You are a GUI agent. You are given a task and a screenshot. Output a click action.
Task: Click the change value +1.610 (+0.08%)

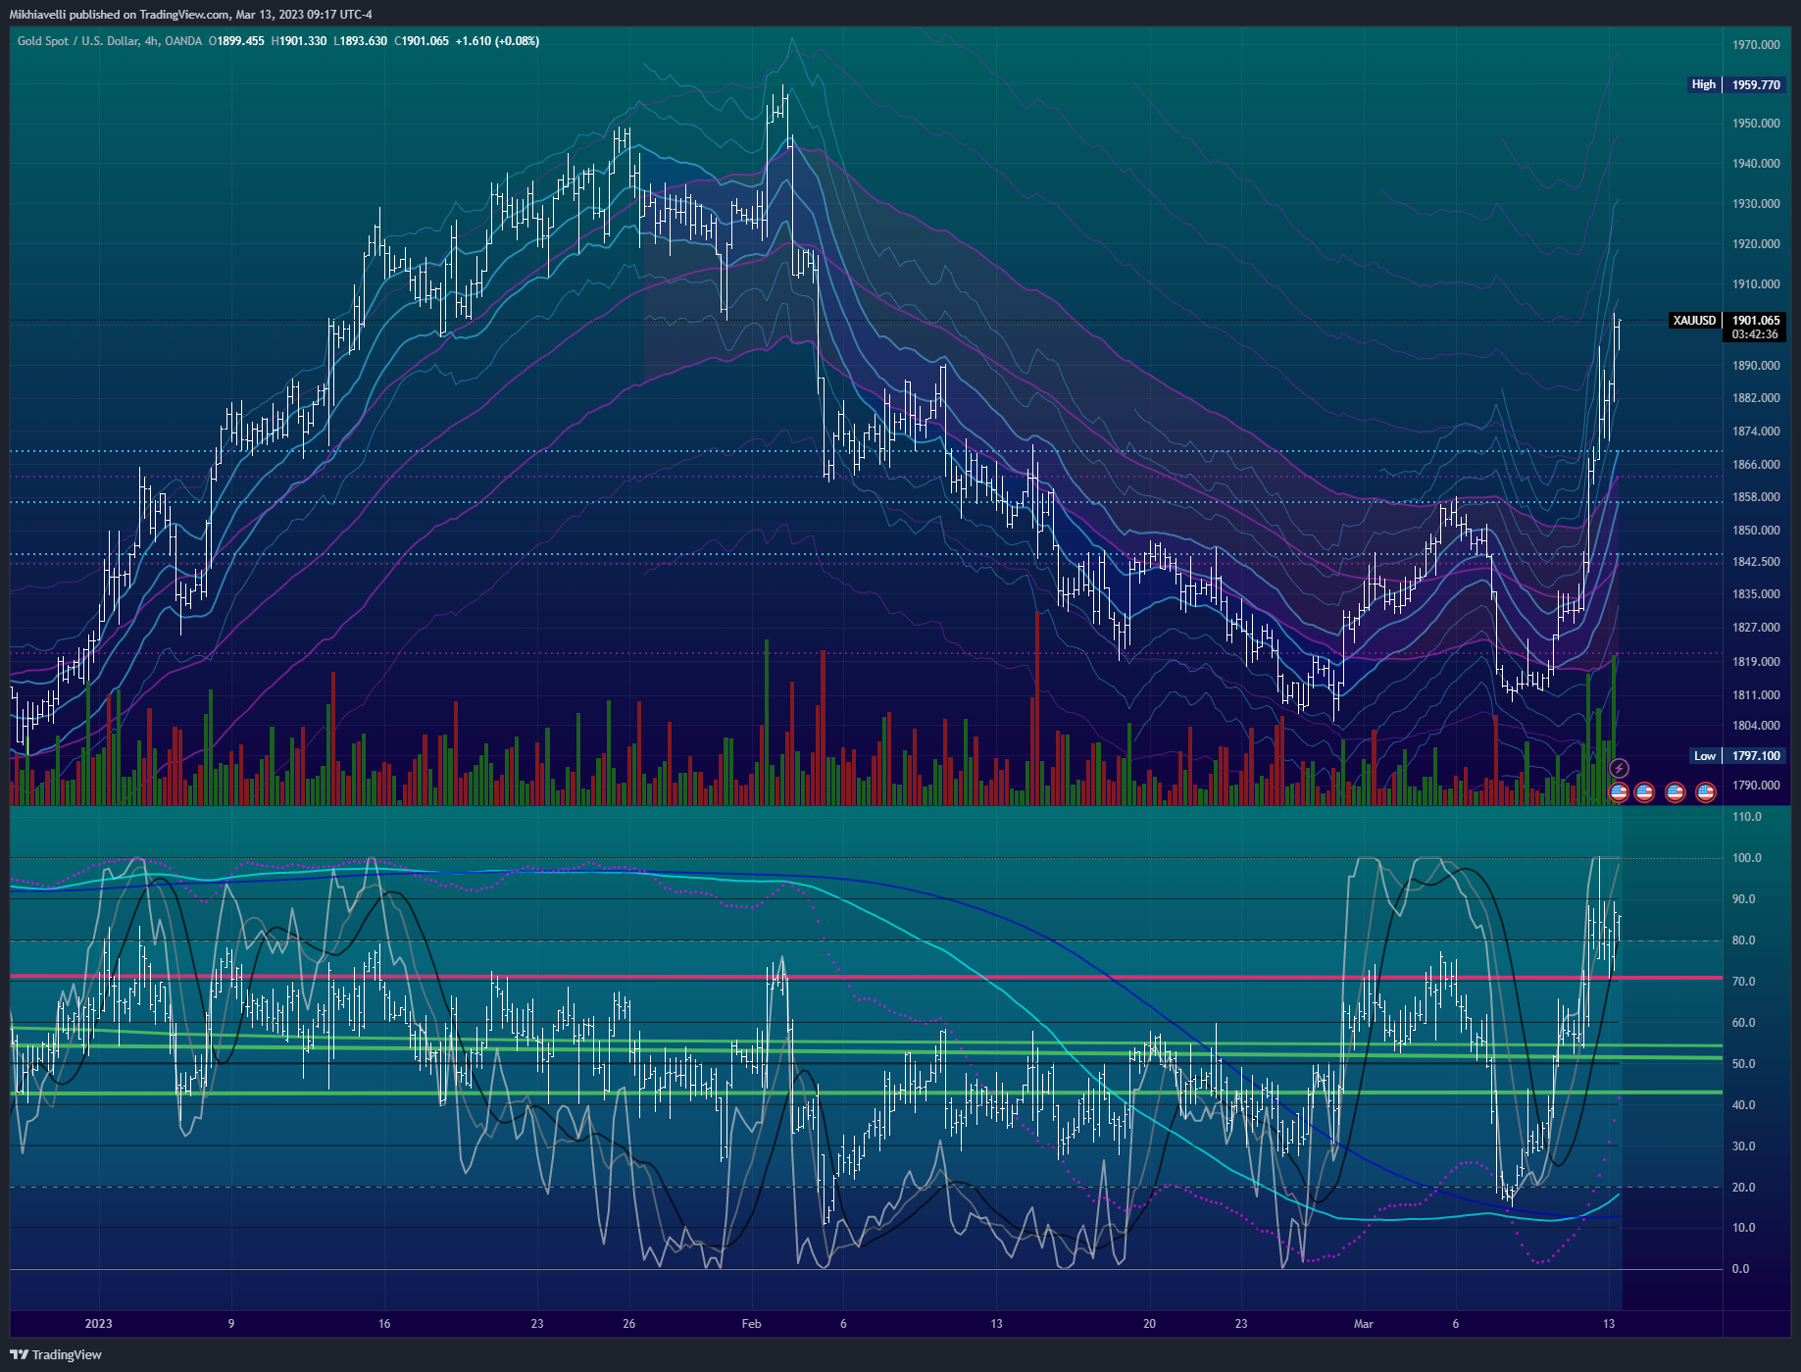[x=497, y=41]
